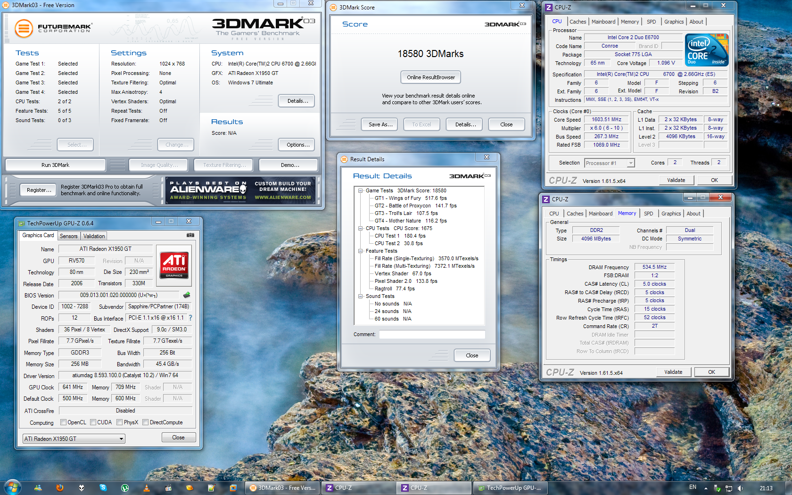Select the Ragtroll 77.4 fps result row

point(395,289)
